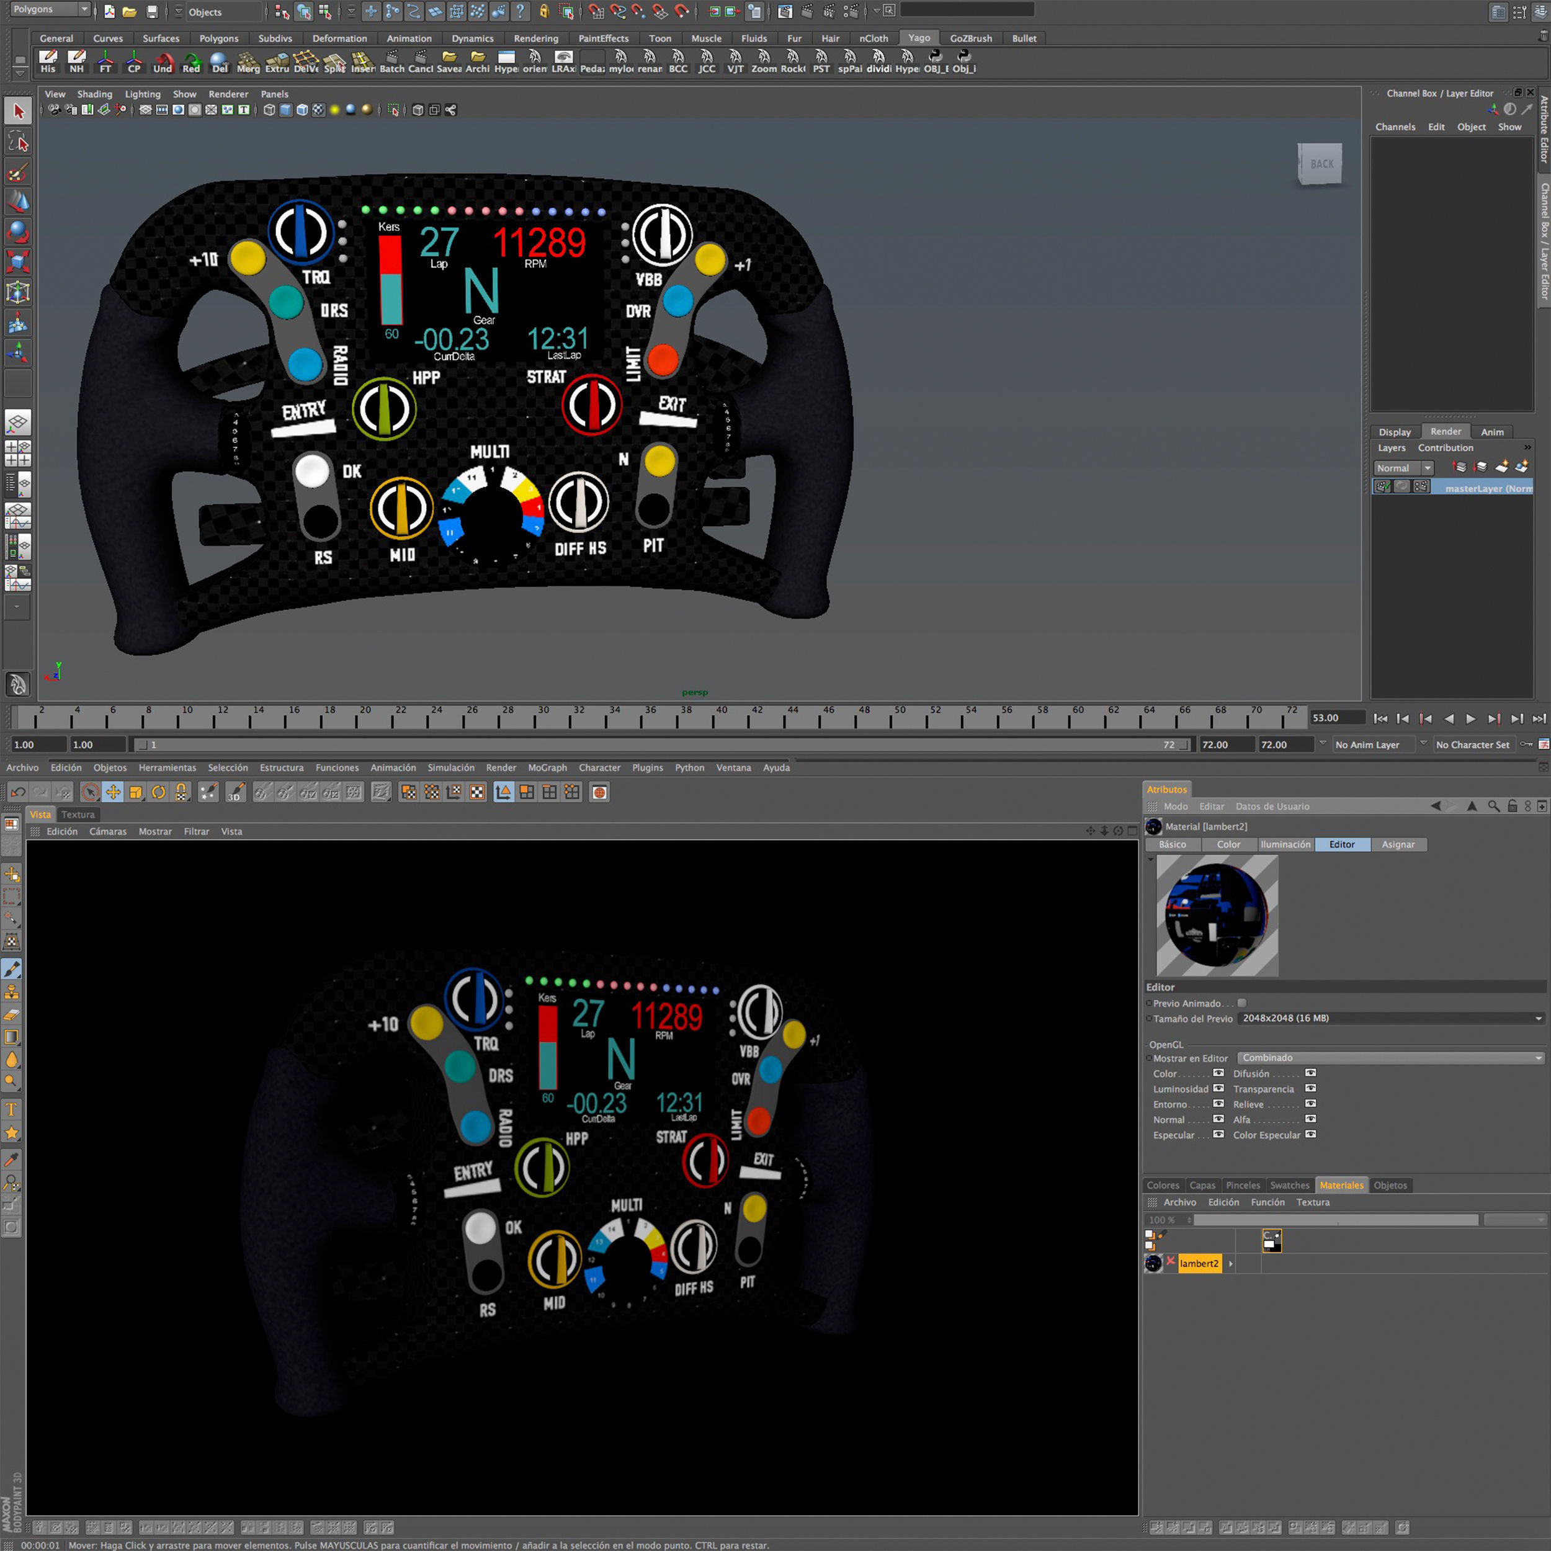Click the BACK face of the view cube
The width and height of the screenshot is (1551, 1551).
click(1321, 164)
